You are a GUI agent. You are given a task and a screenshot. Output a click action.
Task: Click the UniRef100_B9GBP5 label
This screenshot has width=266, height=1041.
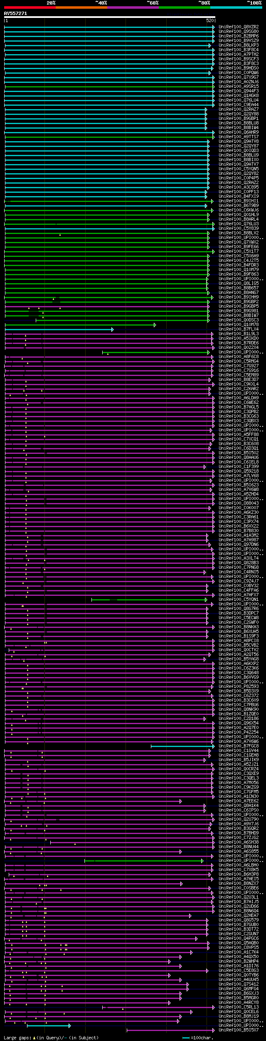[x=239, y=306]
